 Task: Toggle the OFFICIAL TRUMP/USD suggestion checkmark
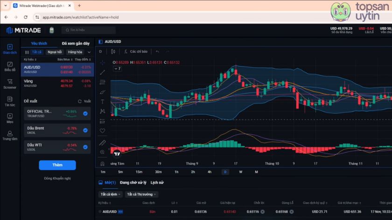coord(85,113)
